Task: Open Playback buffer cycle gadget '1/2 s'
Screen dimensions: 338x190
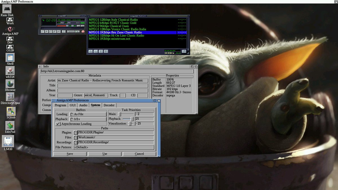Action: click(88, 119)
